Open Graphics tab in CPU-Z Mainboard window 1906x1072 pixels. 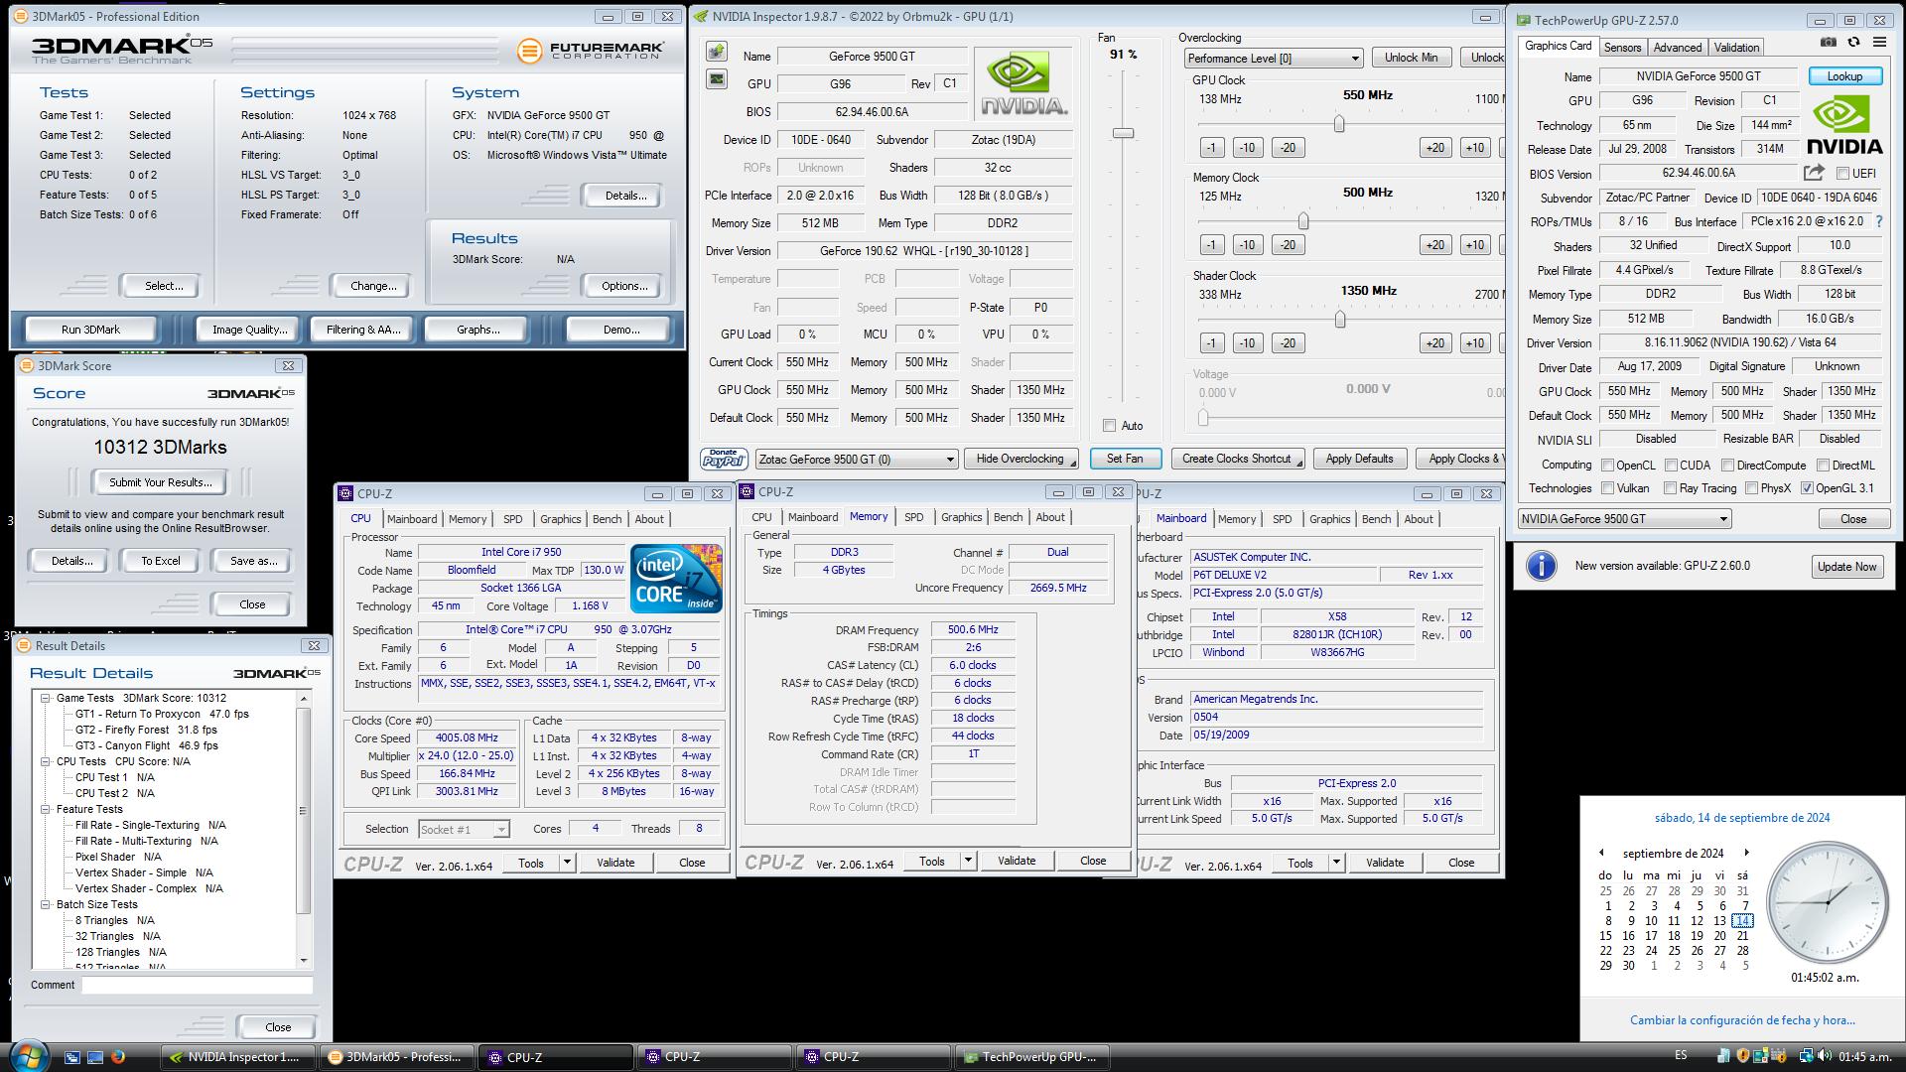pyautogui.click(x=1329, y=519)
